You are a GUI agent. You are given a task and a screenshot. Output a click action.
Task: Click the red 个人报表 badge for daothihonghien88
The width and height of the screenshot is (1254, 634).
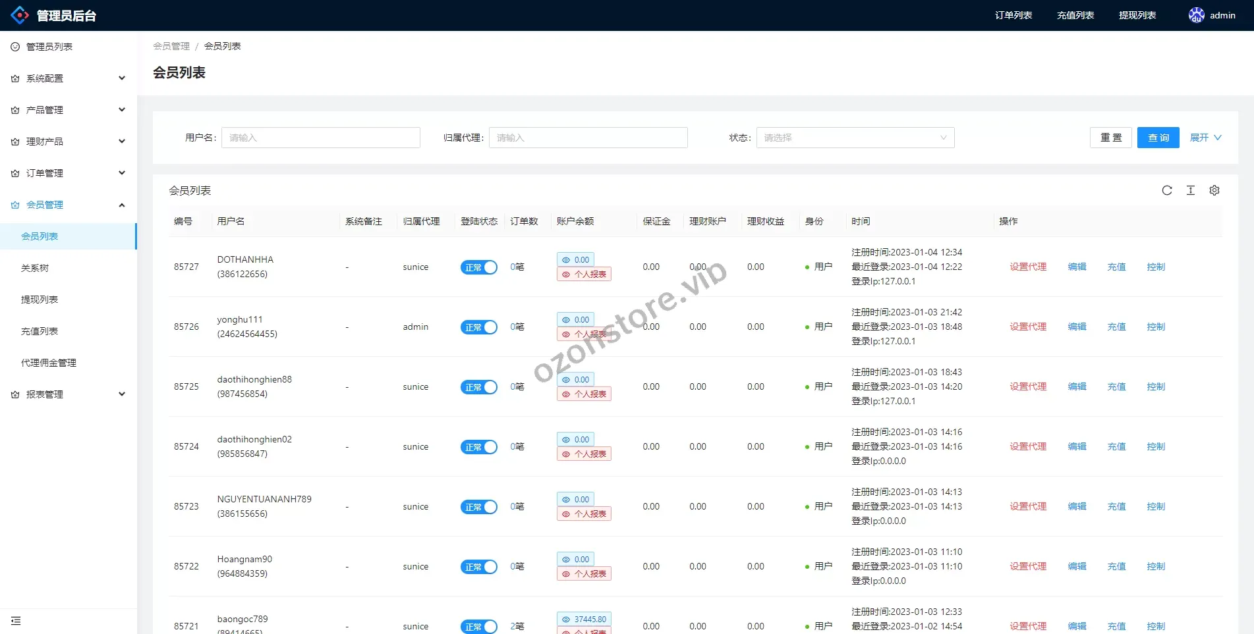583,393
